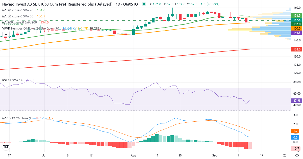This screenshot has height=159, width=303.
Task: Click the MA 50 value 150.7 in legend
Action: pyautogui.click(x=41, y=16)
